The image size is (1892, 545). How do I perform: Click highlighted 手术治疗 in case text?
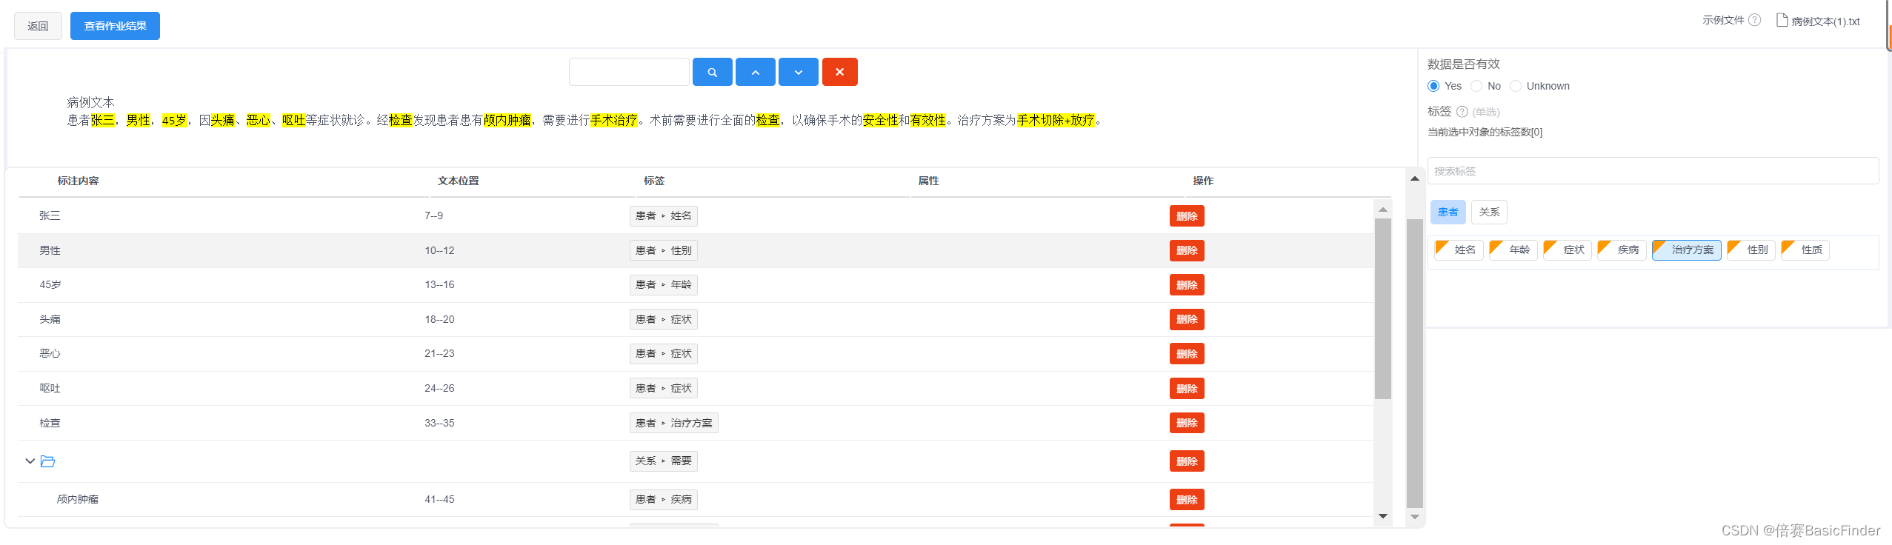614,120
